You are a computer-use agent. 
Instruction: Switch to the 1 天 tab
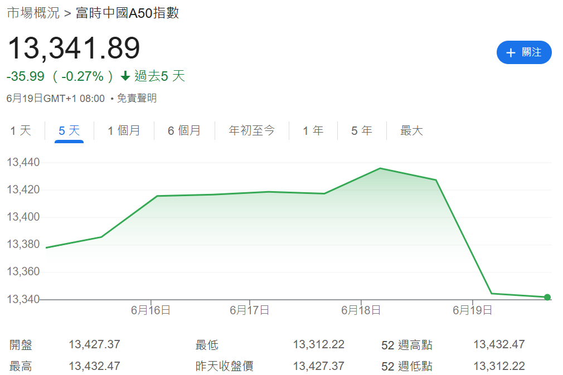point(21,130)
